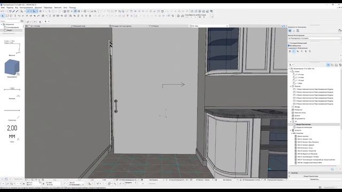
Task: Click the favorites search field
Action: 10,21
